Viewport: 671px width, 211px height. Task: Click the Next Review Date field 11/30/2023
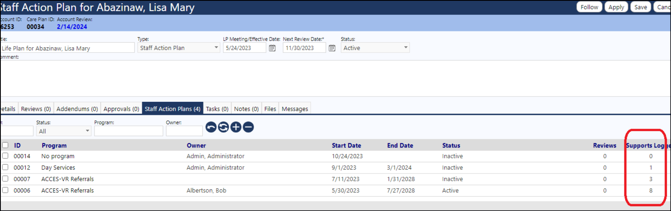click(x=304, y=48)
